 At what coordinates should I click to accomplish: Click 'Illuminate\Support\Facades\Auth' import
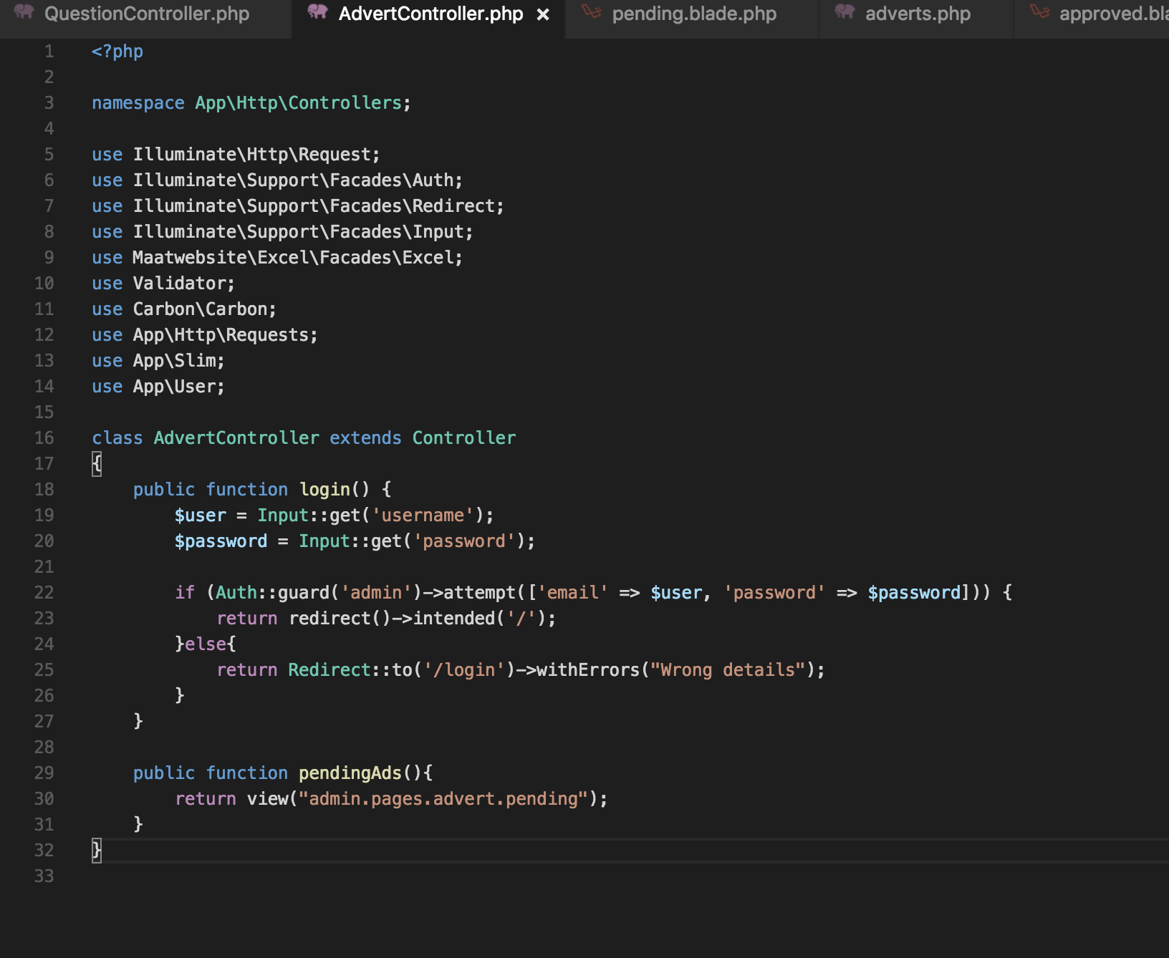coord(293,180)
